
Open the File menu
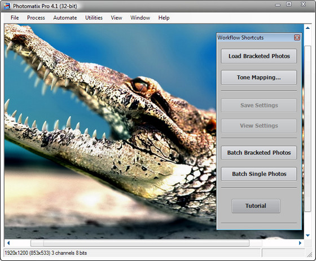15,17
